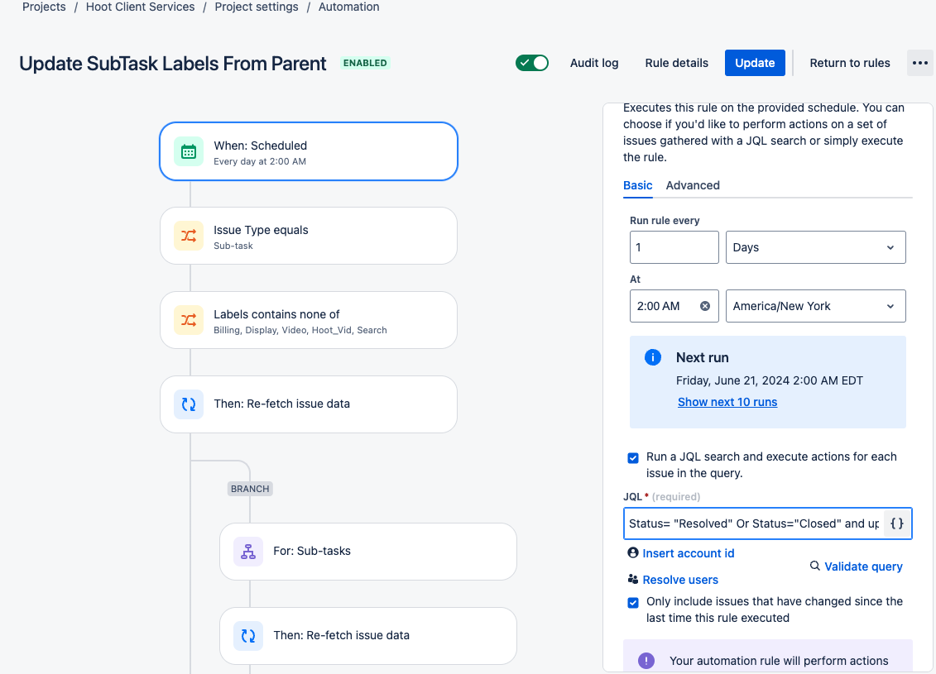Image resolution: width=936 pixels, height=674 pixels.
Task: Switch to the Advanced tab
Action: point(693,185)
